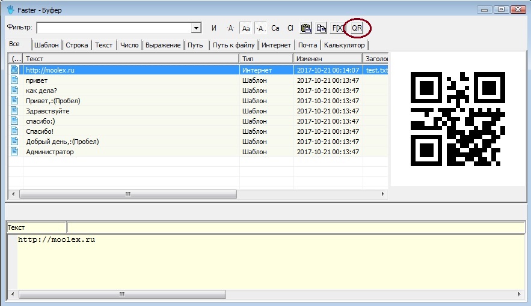Switch to the Путь к файлу tab

point(234,45)
